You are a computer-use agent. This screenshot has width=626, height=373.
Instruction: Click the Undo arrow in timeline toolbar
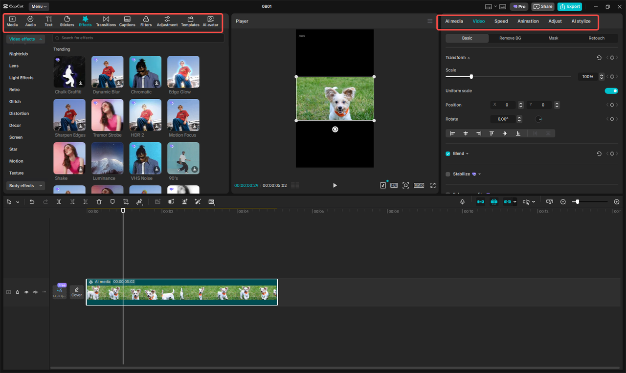(32, 202)
